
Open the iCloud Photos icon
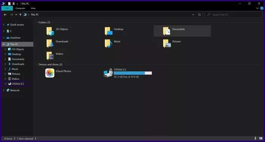tap(50, 73)
